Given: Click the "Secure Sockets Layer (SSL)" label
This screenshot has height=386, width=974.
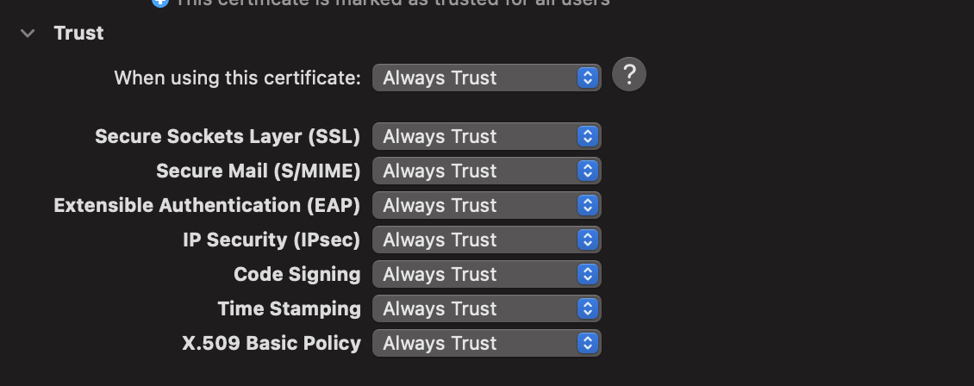Looking at the screenshot, I should 228,136.
